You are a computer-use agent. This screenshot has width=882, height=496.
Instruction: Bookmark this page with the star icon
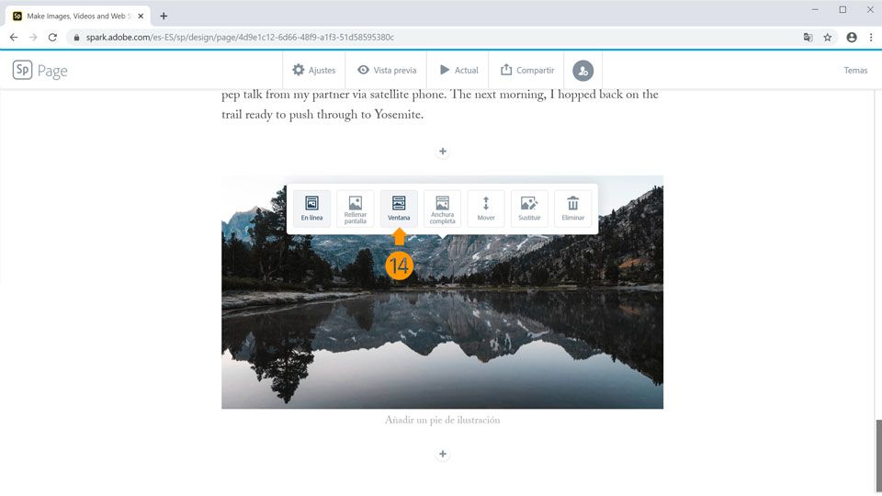828,37
